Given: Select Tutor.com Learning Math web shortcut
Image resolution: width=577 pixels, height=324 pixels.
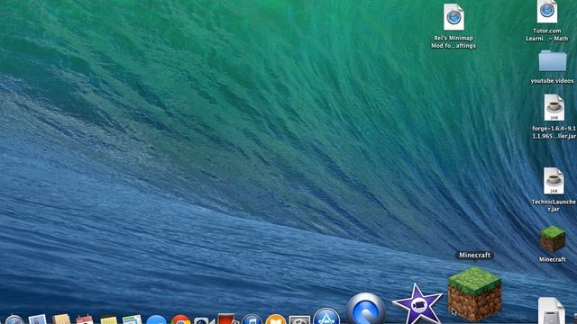Looking at the screenshot, I should tap(547, 12).
